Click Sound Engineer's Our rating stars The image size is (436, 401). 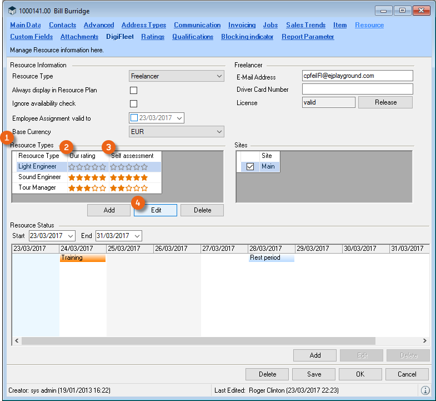[x=87, y=177]
